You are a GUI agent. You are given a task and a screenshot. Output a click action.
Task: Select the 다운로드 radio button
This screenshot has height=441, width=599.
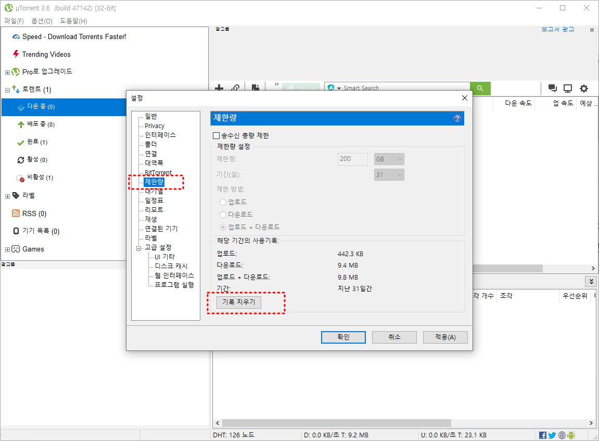pos(223,215)
